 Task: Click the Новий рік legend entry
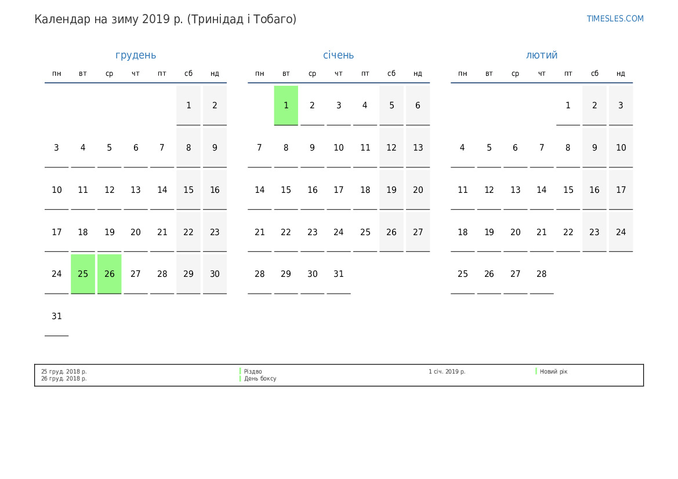553,371
